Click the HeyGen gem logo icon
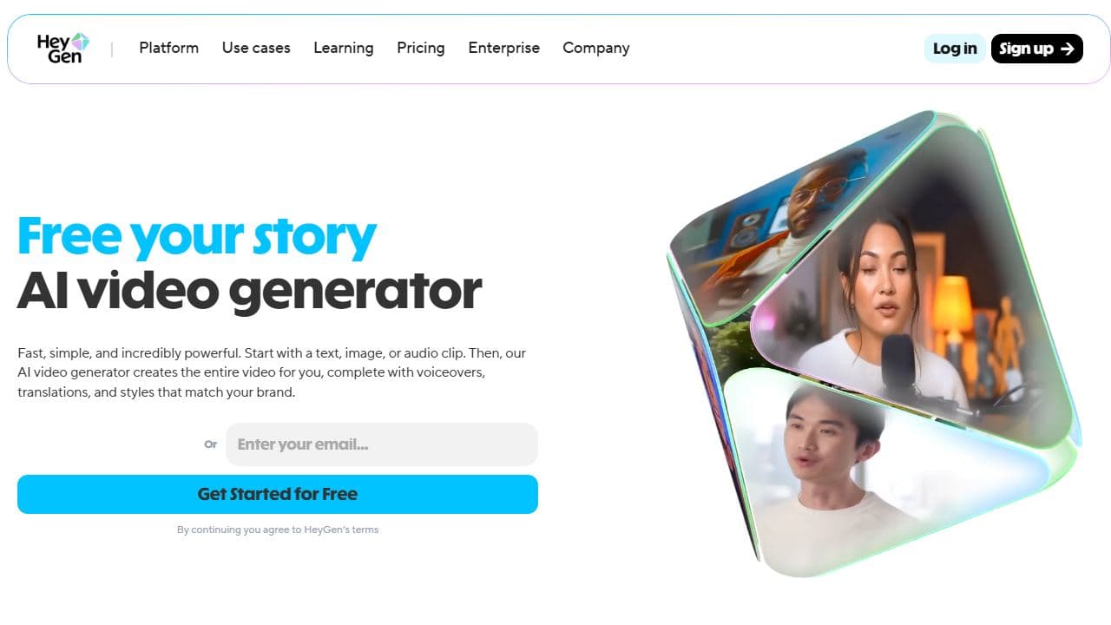The width and height of the screenshot is (1111, 625). pos(80,41)
